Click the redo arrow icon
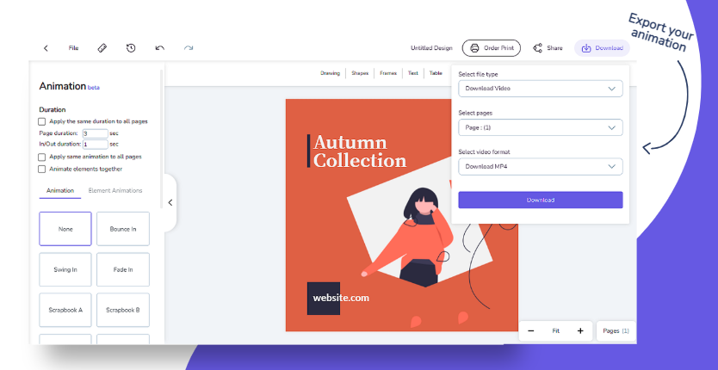 coord(189,48)
